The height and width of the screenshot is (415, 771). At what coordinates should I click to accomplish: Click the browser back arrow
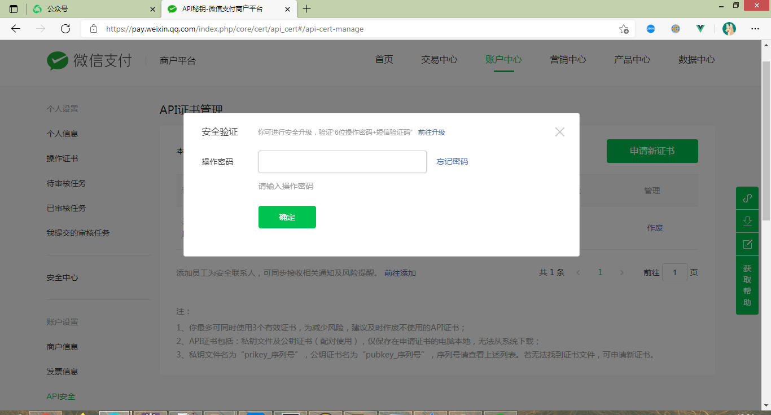pos(15,29)
